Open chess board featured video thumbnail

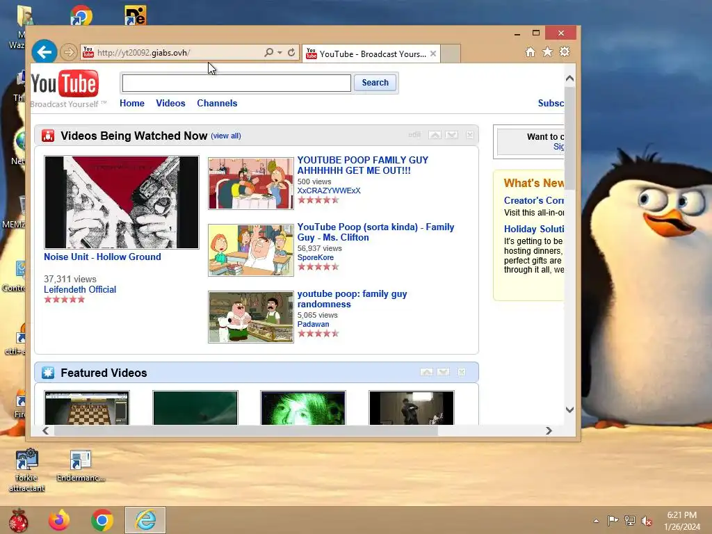[x=87, y=407]
